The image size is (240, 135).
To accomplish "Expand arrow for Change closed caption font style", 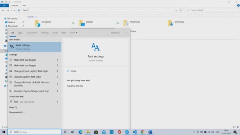I will click(57, 71).
